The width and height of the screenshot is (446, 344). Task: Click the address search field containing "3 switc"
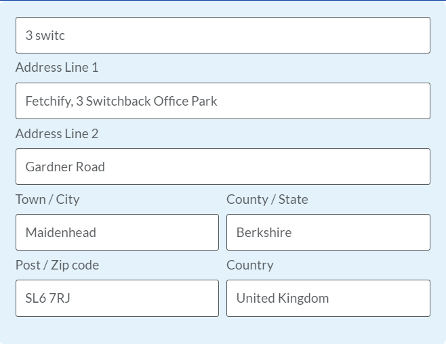(x=223, y=35)
